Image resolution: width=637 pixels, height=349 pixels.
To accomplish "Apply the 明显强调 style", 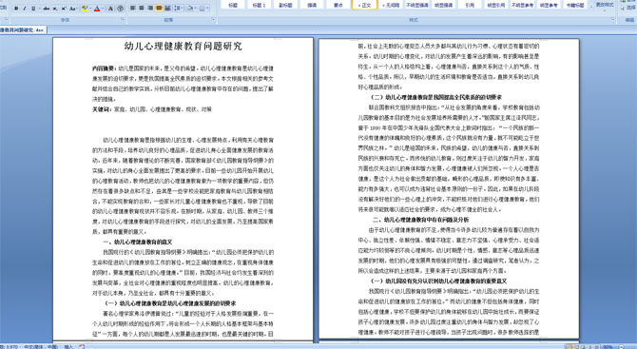I will tap(444, 5).
